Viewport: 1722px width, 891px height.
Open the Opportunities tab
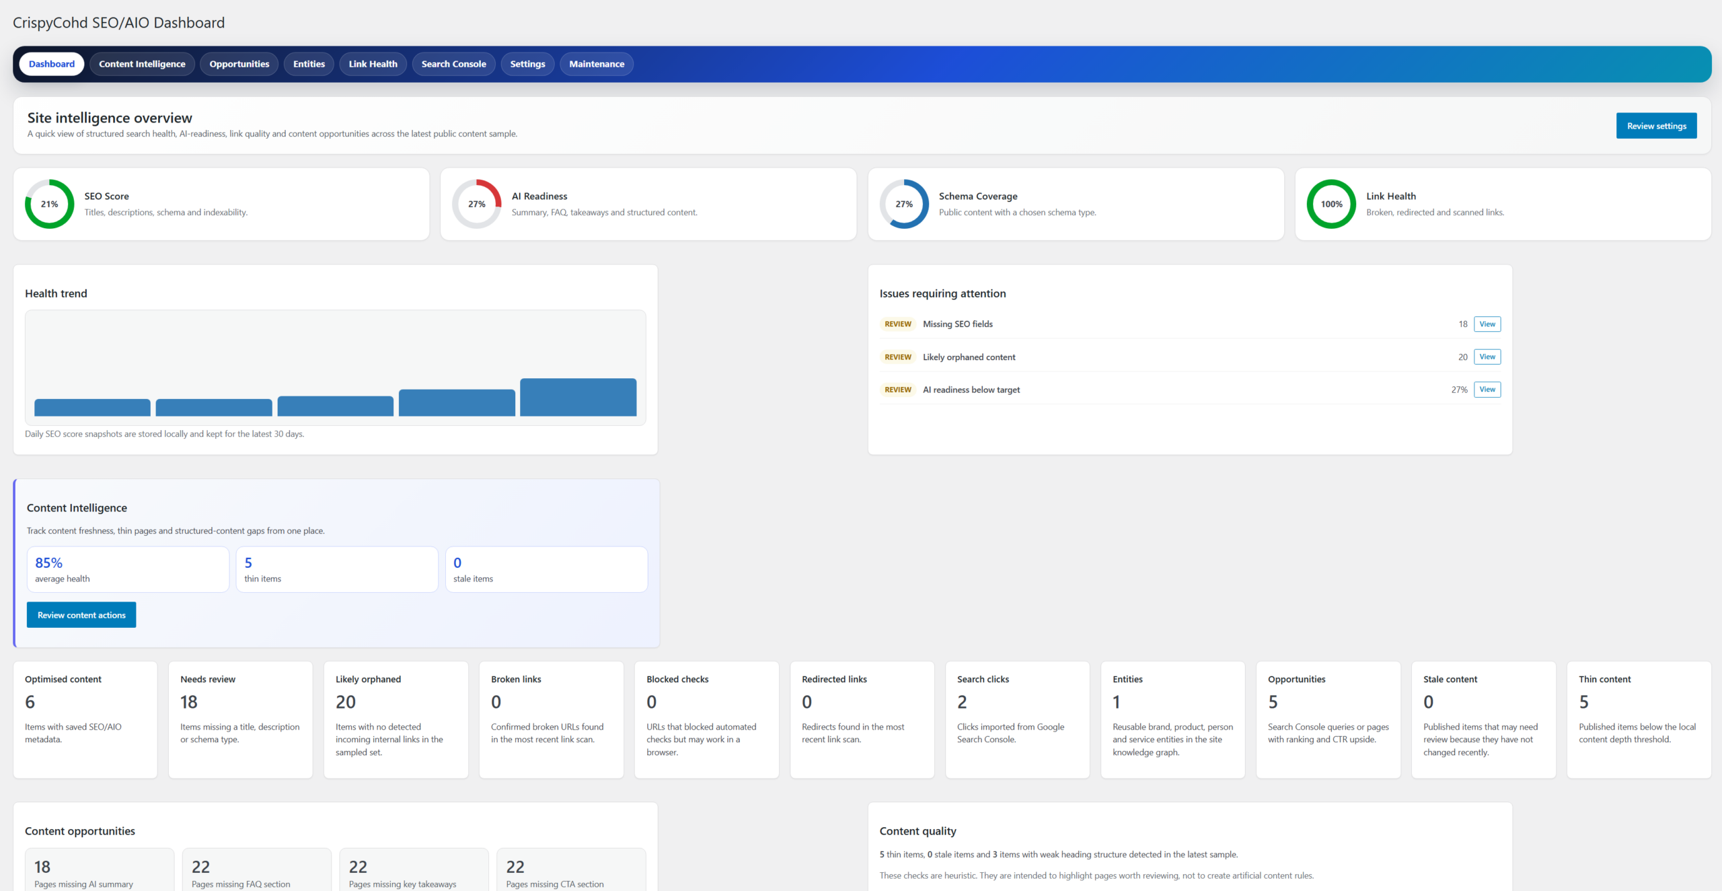pyautogui.click(x=239, y=64)
